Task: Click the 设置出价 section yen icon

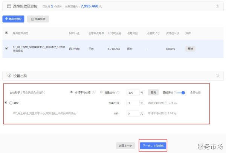Action: point(9,76)
